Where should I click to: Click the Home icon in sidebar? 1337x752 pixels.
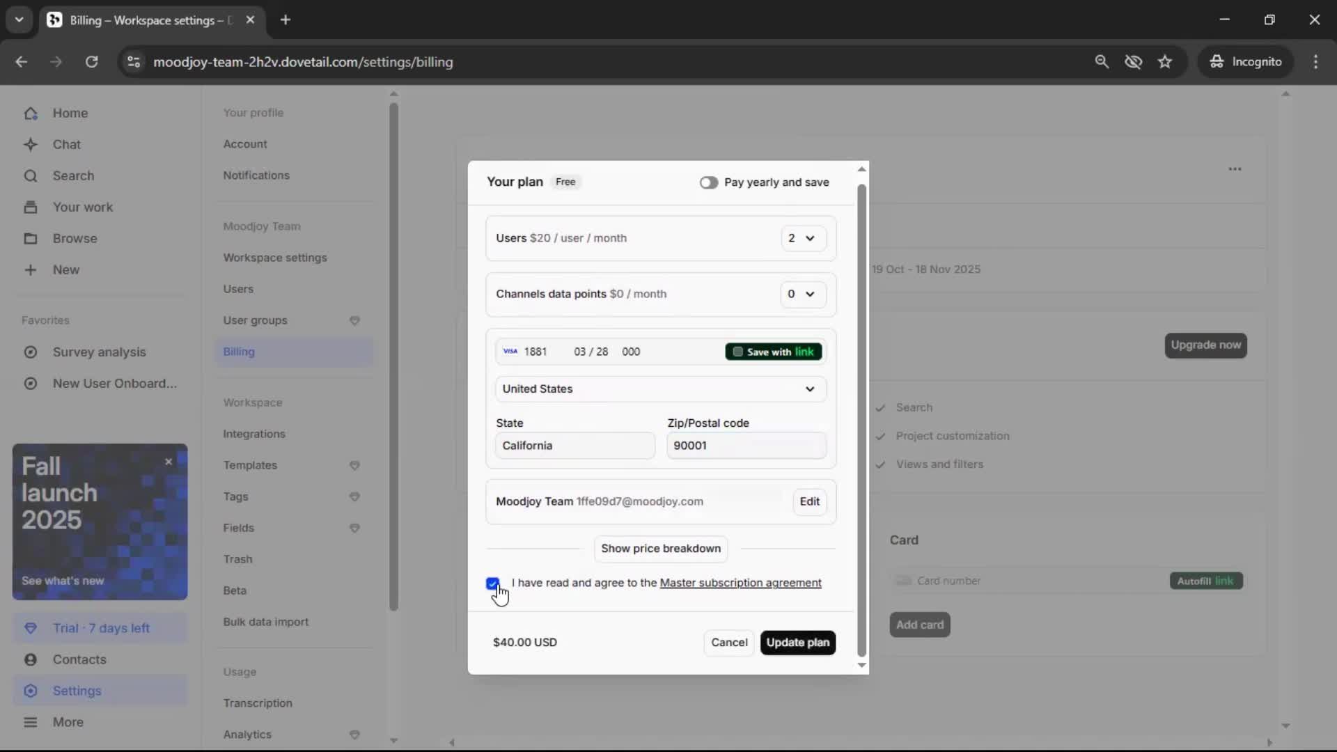31,113
